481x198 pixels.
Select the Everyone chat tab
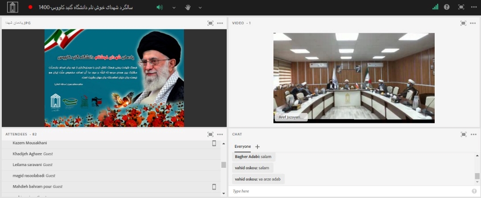(243, 147)
